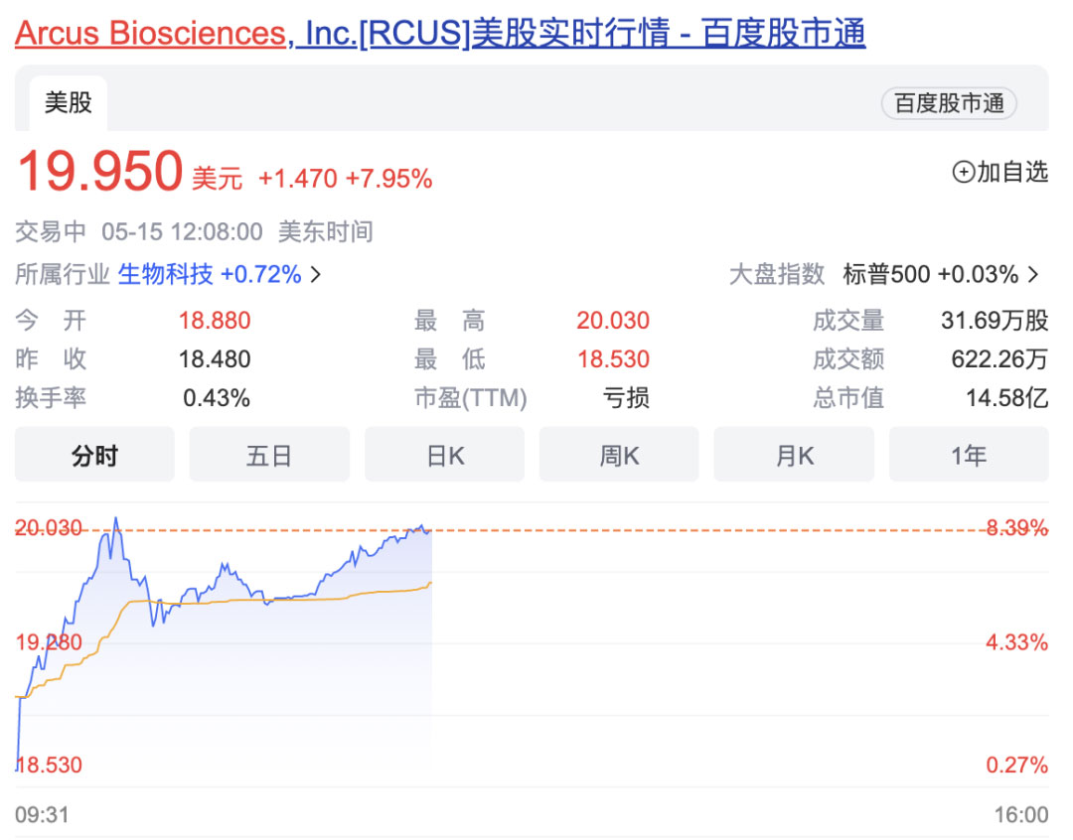Click the 20.030 high label on chart

48,528
